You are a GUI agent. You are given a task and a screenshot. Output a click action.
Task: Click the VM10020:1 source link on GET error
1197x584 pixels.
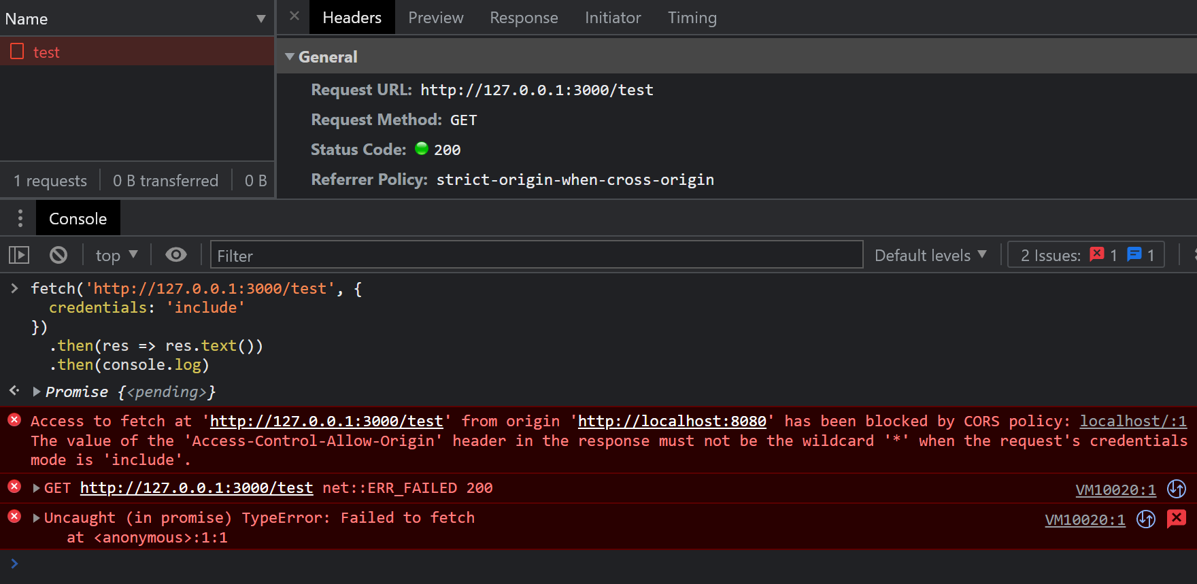pyautogui.click(x=1115, y=490)
